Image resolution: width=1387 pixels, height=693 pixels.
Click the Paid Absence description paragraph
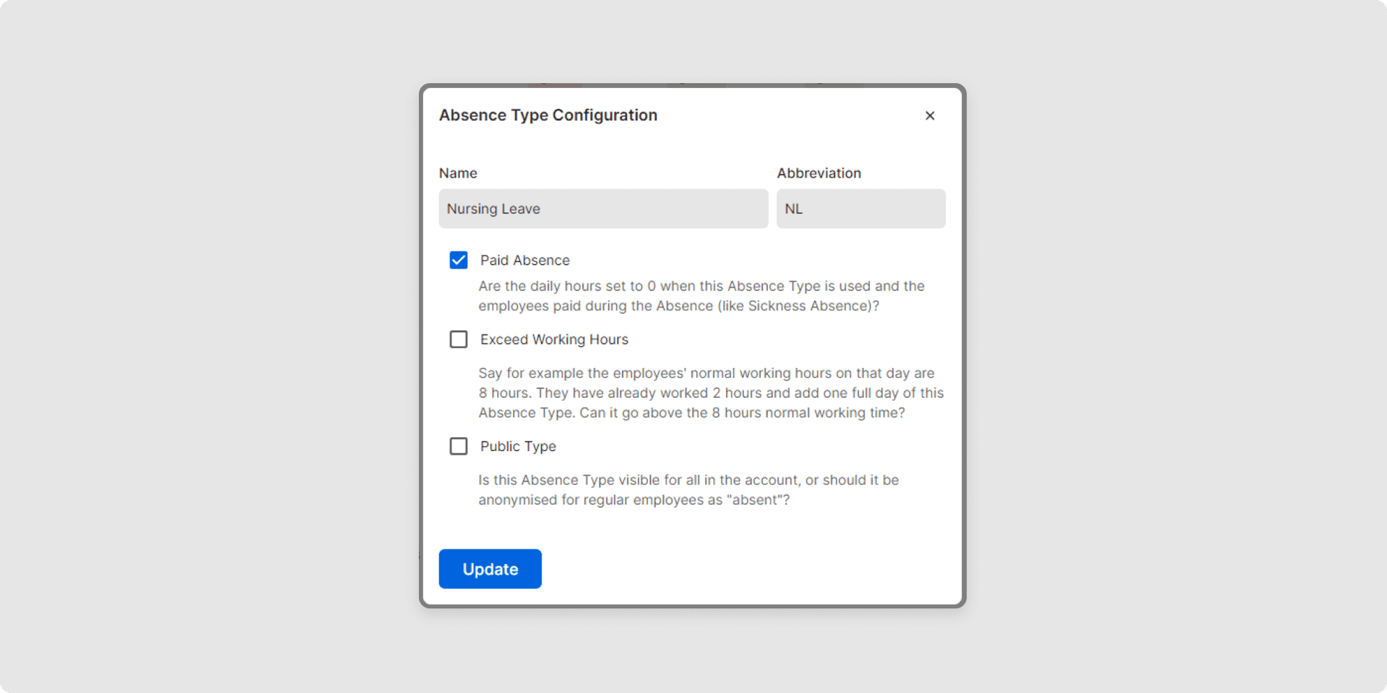point(701,296)
